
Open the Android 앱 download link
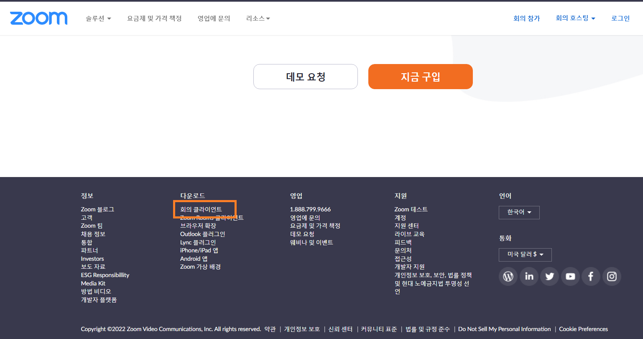194,259
